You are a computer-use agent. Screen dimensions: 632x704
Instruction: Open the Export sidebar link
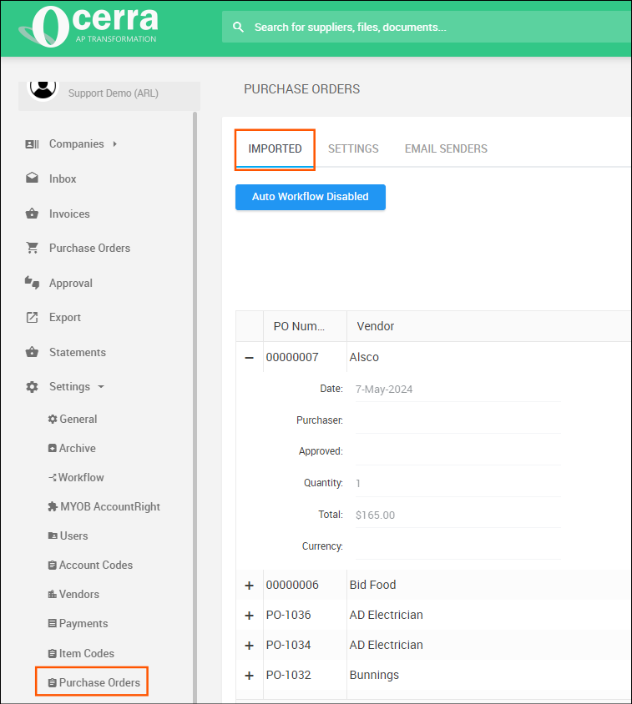tap(65, 318)
